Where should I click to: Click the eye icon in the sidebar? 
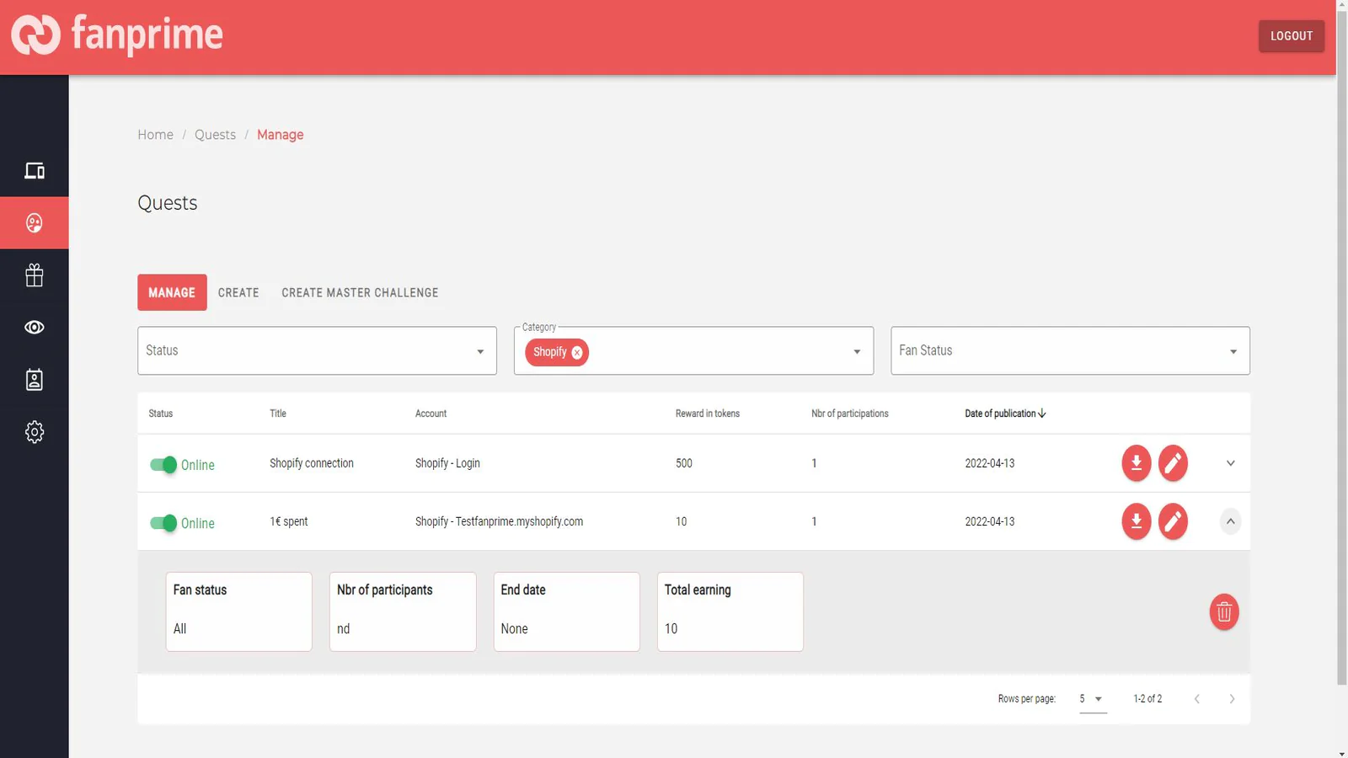click(x=34, y=328)
